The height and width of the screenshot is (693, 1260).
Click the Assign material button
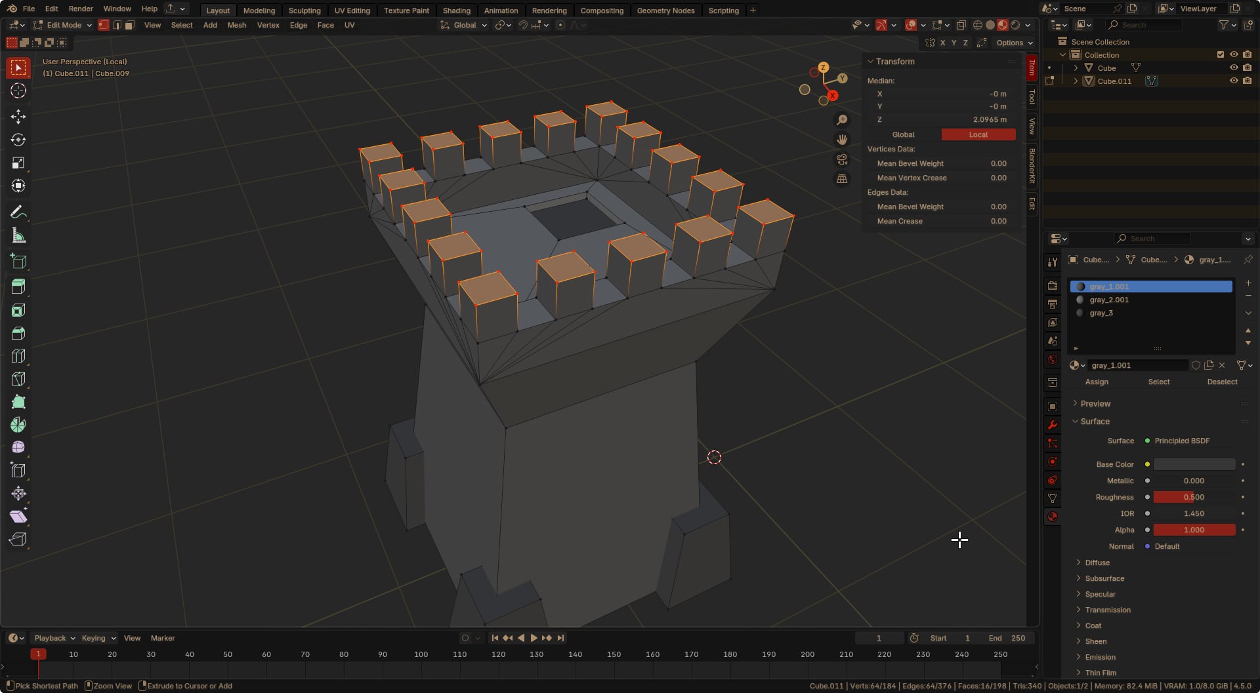coord(1097,382)
